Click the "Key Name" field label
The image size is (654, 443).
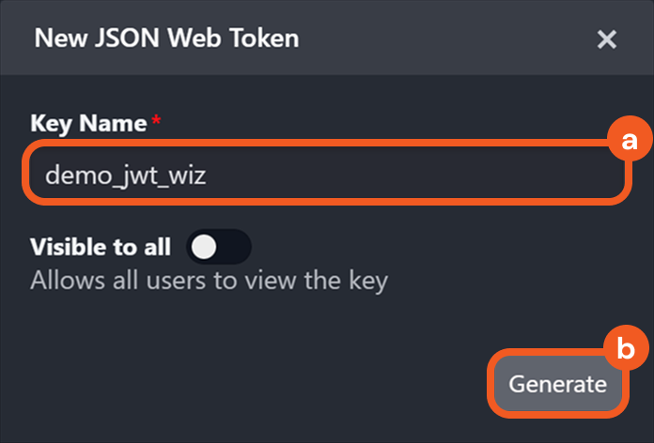tap(88, 123)
